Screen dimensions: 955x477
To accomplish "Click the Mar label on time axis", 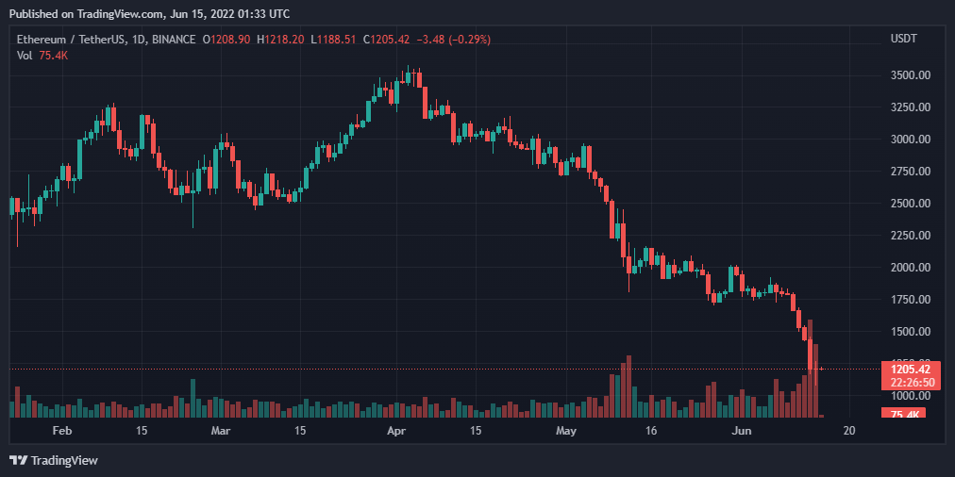I will tap(221, 431).
